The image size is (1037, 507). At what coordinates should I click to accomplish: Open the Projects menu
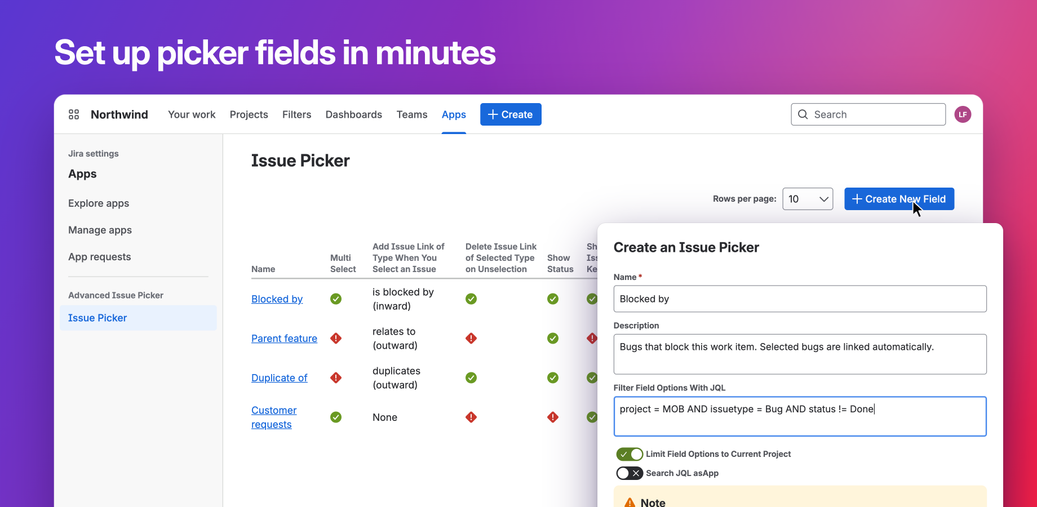(249, 114)
